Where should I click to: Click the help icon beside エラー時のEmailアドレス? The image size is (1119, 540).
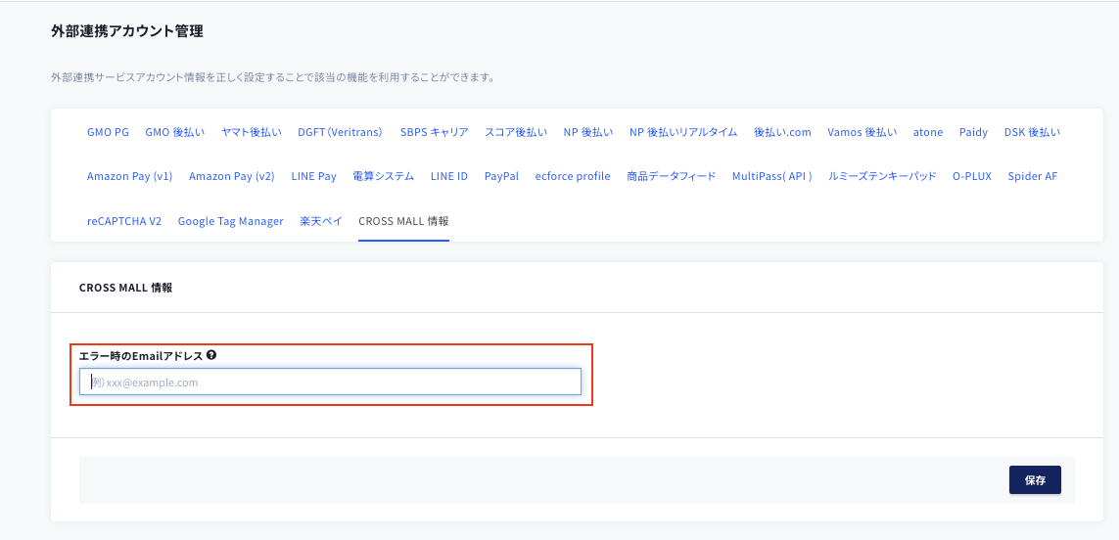point(211,354)
